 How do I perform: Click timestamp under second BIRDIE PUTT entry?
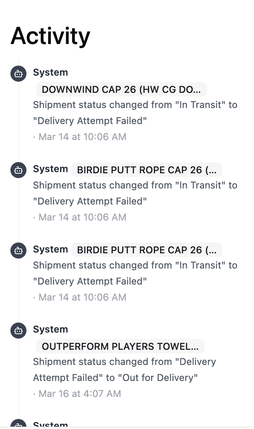pos(80,297)
